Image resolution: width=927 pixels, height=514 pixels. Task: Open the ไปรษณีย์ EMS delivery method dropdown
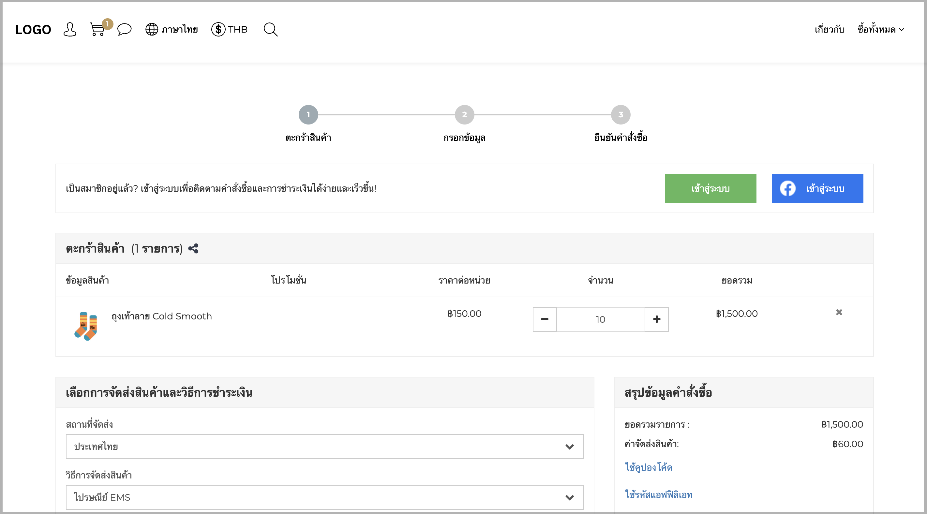pyautogui.click(x=324, y=497)
